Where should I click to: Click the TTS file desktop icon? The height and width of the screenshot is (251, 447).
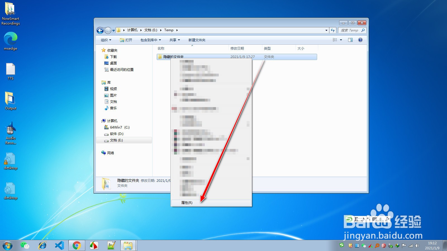(x=11, y=72)
